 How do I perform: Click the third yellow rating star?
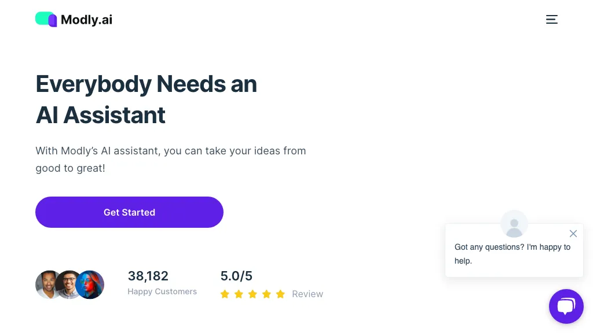pos(252,294)
